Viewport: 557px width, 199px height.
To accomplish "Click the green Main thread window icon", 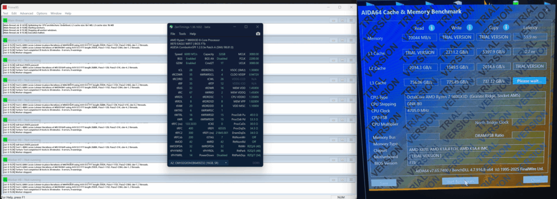I will (x=5, y=21).
